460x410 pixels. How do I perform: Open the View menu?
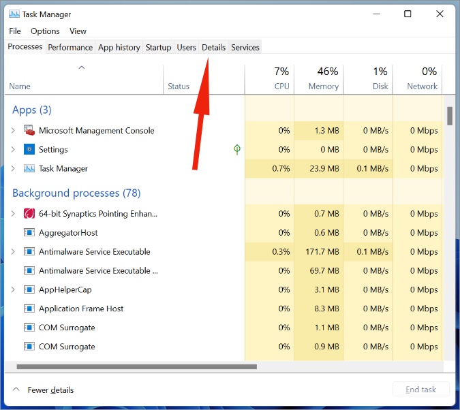tap(78, 31)
